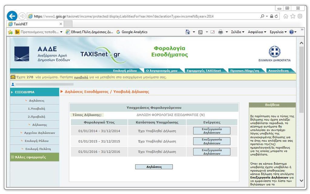Click the search magnifier in address bar
This screenshot has width=310, height=194.
tap(262, 16)
